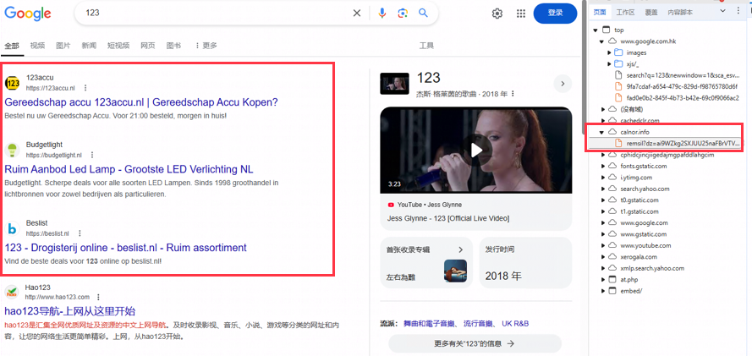Viewport: 752px width, 356px height.
Task: Open the three-dot menu next to budgetlight.nl
Action: [x=92, y=155]
